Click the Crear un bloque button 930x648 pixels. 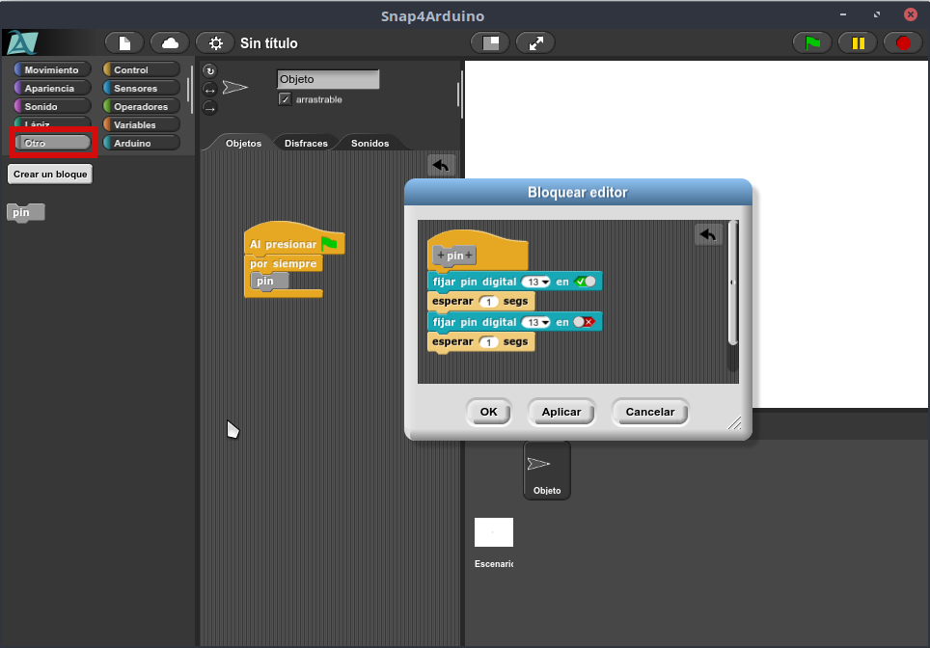(x=50, y=175)
